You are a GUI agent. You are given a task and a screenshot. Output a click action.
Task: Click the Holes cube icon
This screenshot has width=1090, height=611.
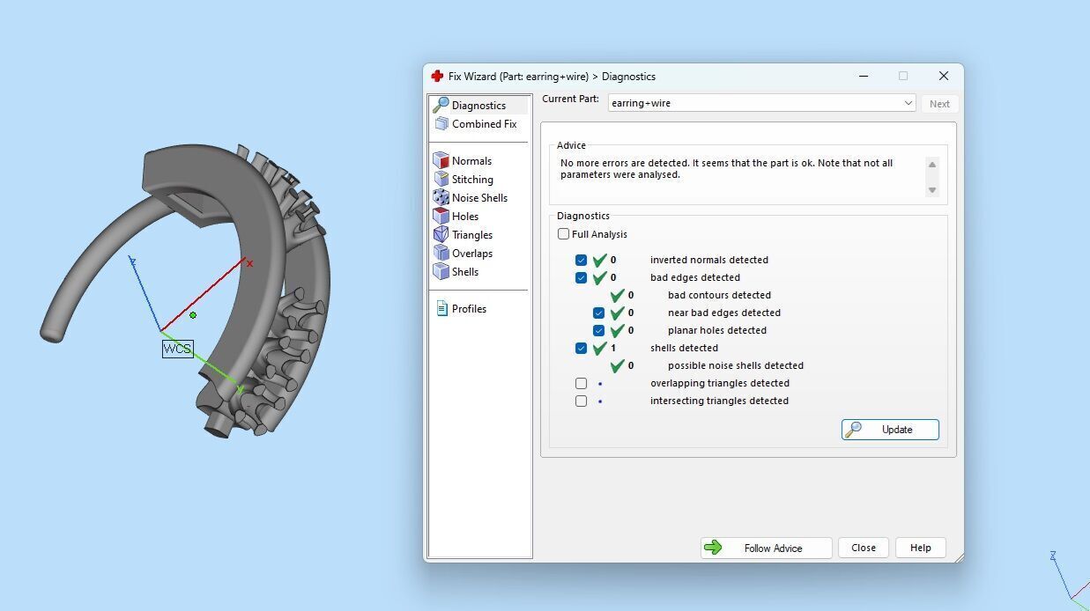pos(441,216)
